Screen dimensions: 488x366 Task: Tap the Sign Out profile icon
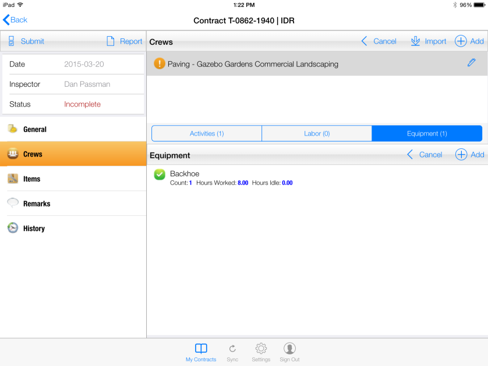(x=289, y=349)
